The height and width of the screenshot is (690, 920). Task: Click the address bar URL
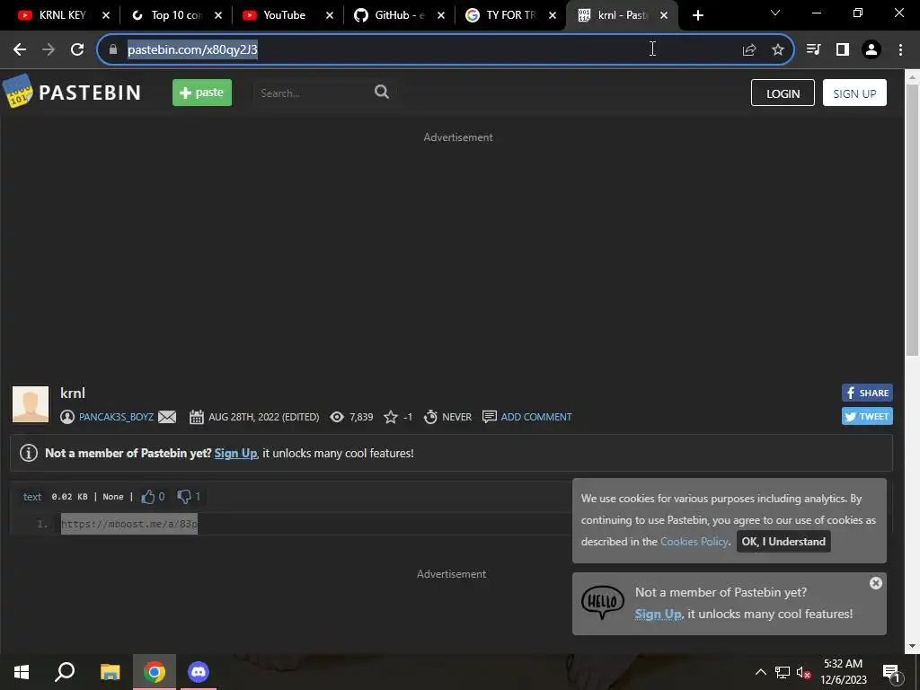(192, 50)
